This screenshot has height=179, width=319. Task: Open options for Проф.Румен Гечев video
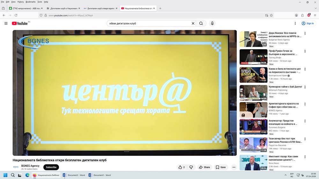(305, 51)
